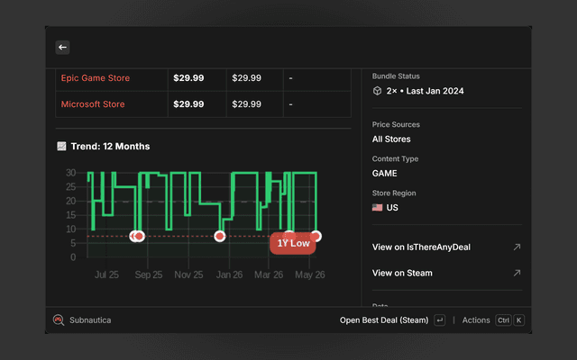
Task: Click the Epic Game Store link
Action: (96, 78)
